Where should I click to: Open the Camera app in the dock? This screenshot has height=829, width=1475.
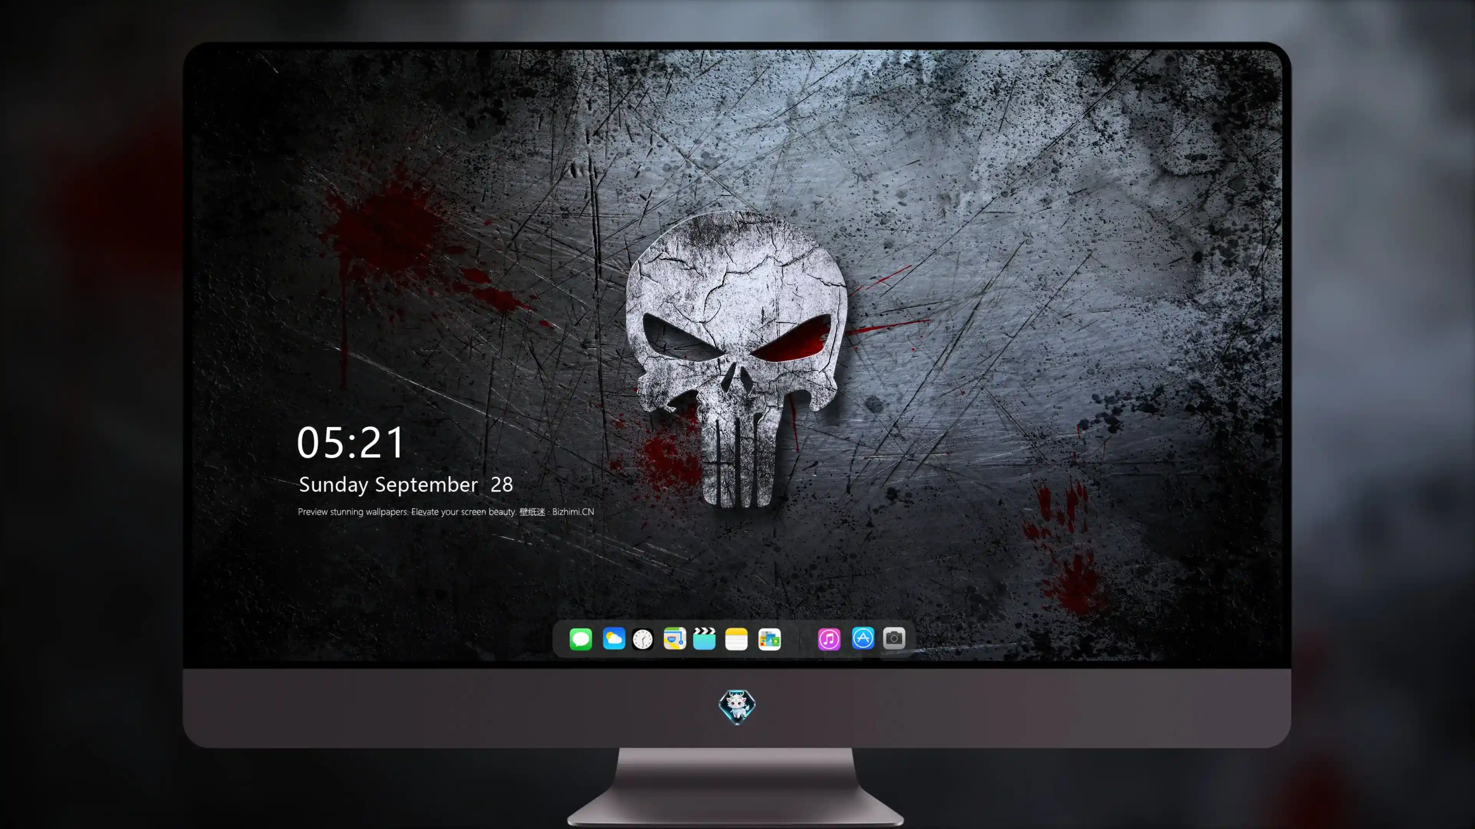tap(894, 638)
